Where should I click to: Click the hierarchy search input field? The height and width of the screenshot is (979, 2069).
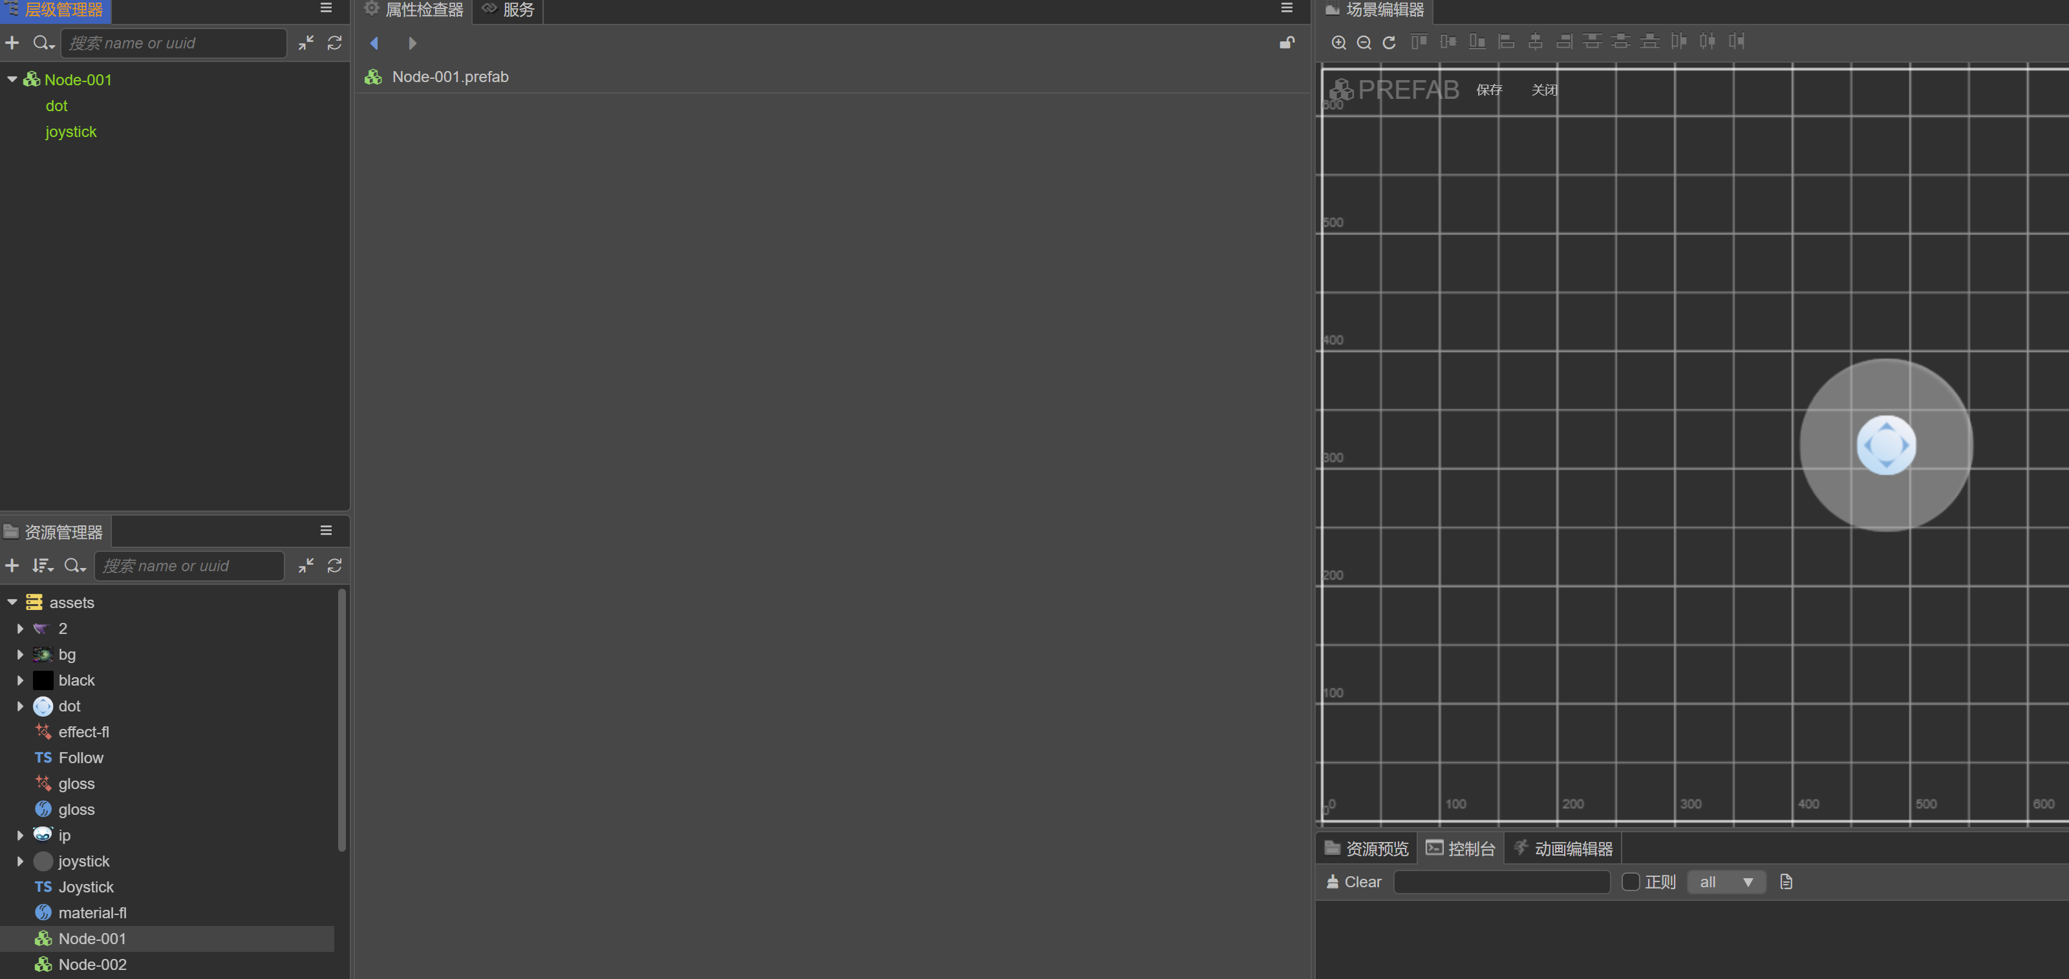point(173,43)
